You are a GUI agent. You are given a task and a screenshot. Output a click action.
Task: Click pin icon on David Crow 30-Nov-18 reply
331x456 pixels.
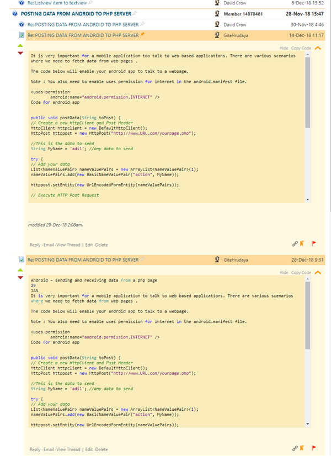[x=142, y=24]
